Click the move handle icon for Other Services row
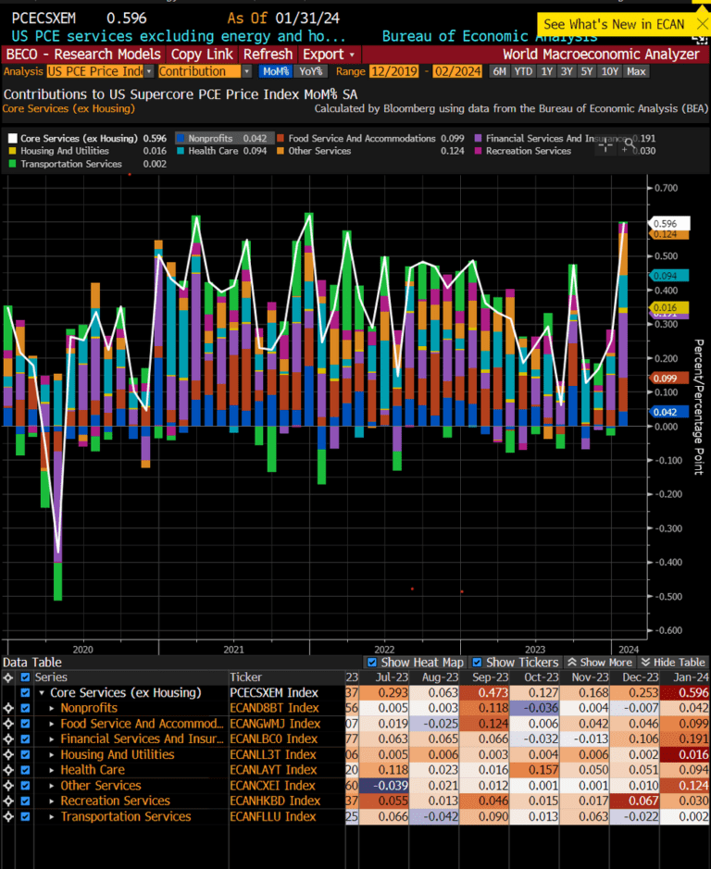This screenshot has width=711, height=869. (x=9, y=786)
